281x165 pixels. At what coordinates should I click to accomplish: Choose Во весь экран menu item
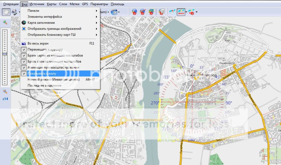[x=60, y=44]
